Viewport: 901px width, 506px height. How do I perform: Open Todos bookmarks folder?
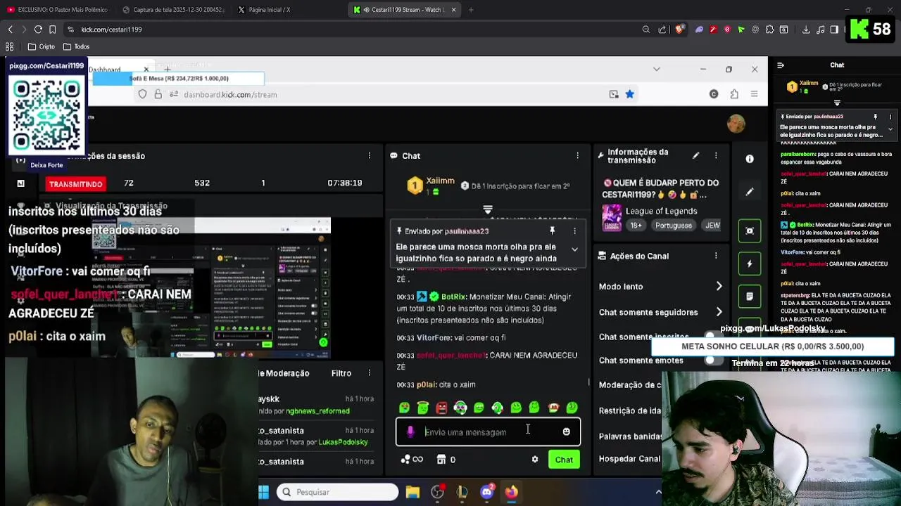76,46
